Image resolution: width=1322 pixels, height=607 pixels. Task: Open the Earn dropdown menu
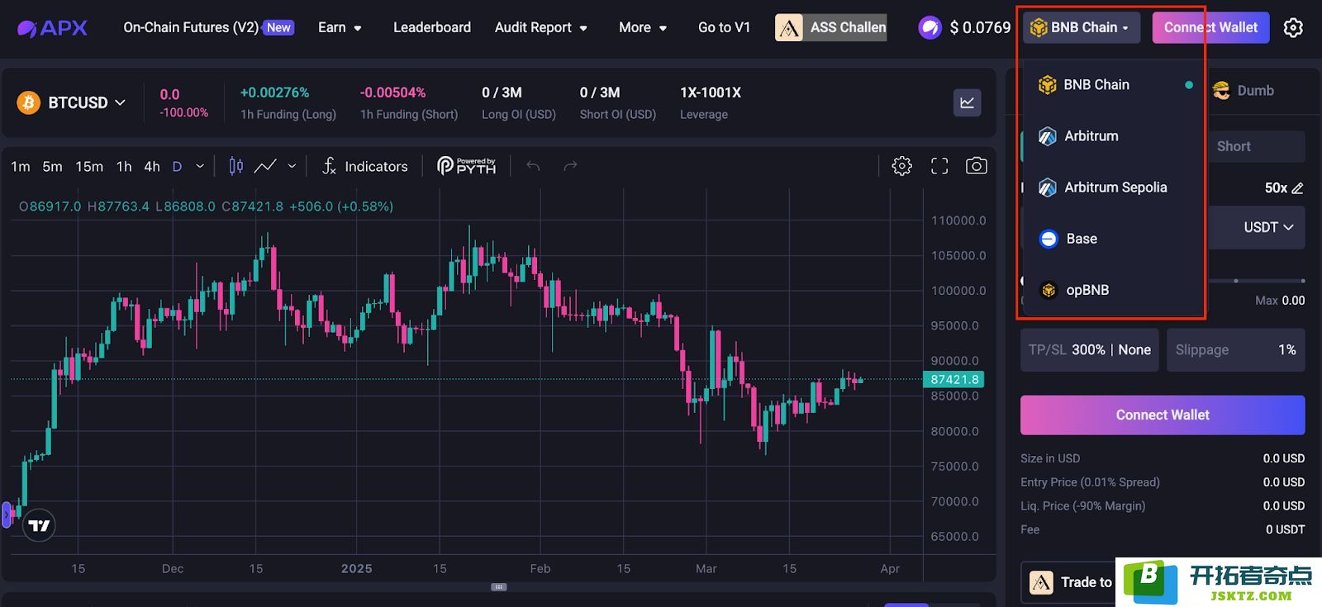(x=340, y=27)
